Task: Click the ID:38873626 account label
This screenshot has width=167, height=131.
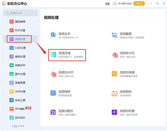Action: 125,4
